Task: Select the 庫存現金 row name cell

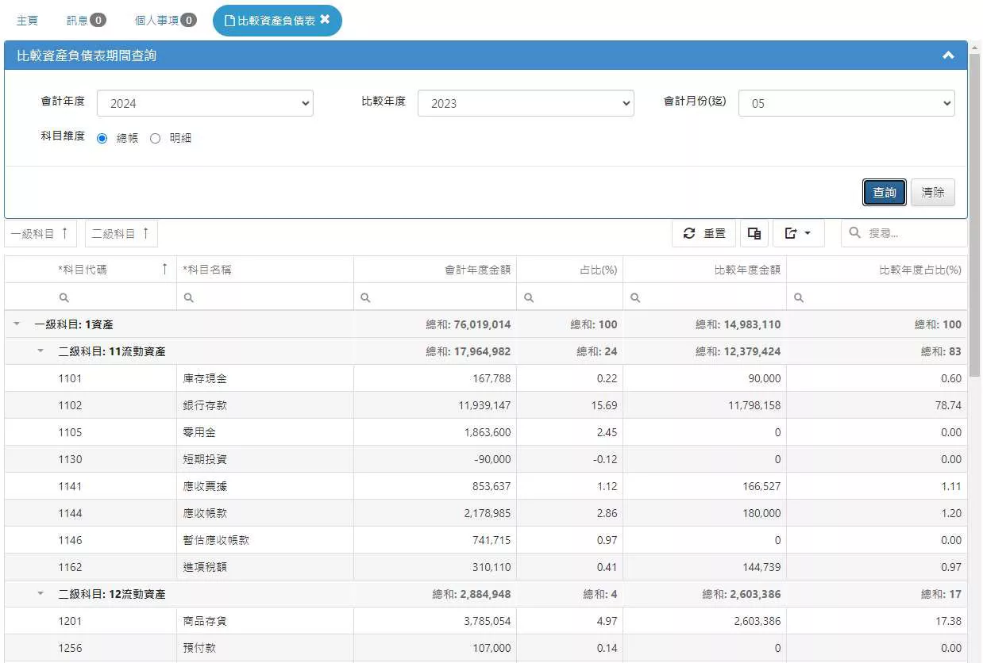Action: [265, 378]
